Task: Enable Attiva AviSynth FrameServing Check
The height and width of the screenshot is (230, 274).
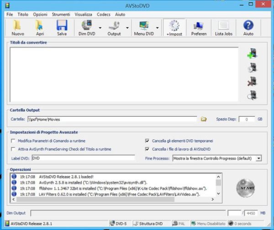Action: click(x=13, y=149)
